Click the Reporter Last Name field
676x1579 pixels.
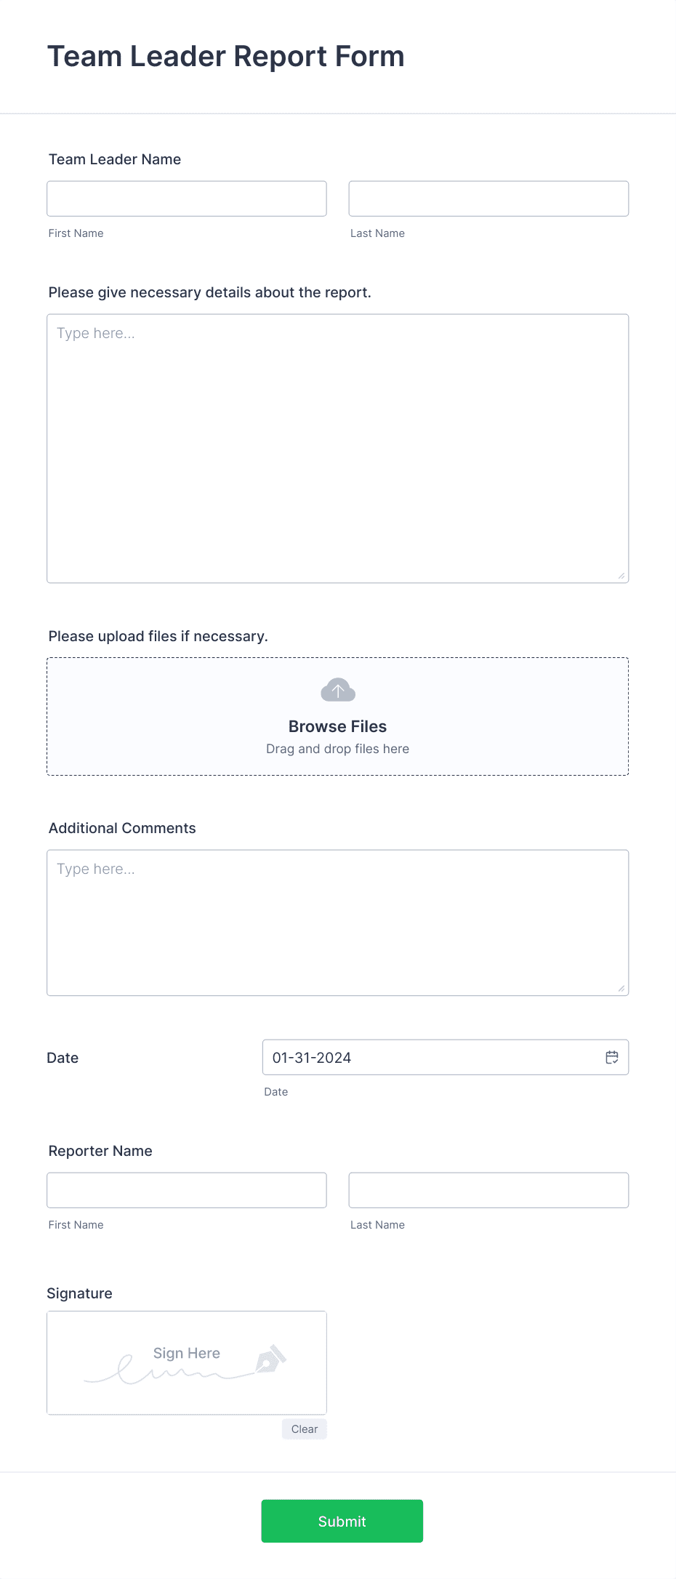[x=488, y=1189]
